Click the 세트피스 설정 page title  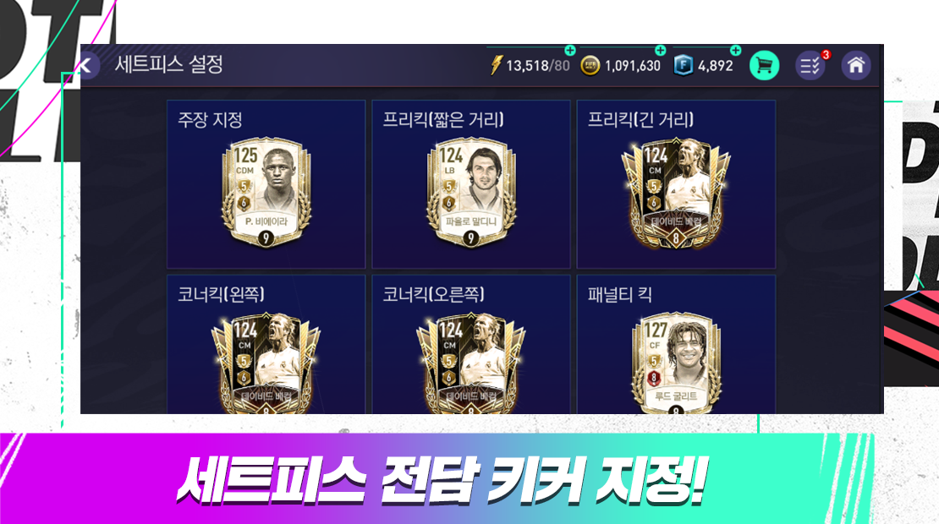[x=169, y=64]
